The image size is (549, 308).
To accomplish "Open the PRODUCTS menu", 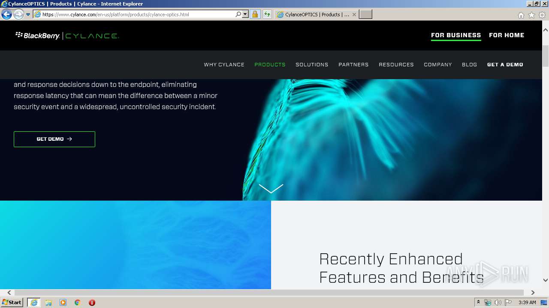I will coord(270,65).
